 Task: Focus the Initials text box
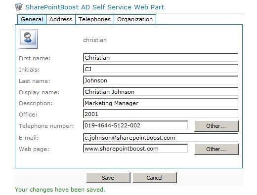tap(161, 69)
